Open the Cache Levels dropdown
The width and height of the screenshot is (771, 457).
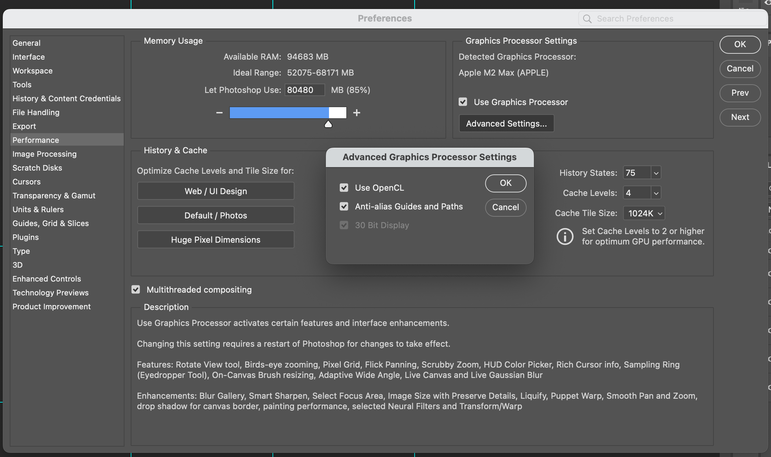tap(656, 193)
